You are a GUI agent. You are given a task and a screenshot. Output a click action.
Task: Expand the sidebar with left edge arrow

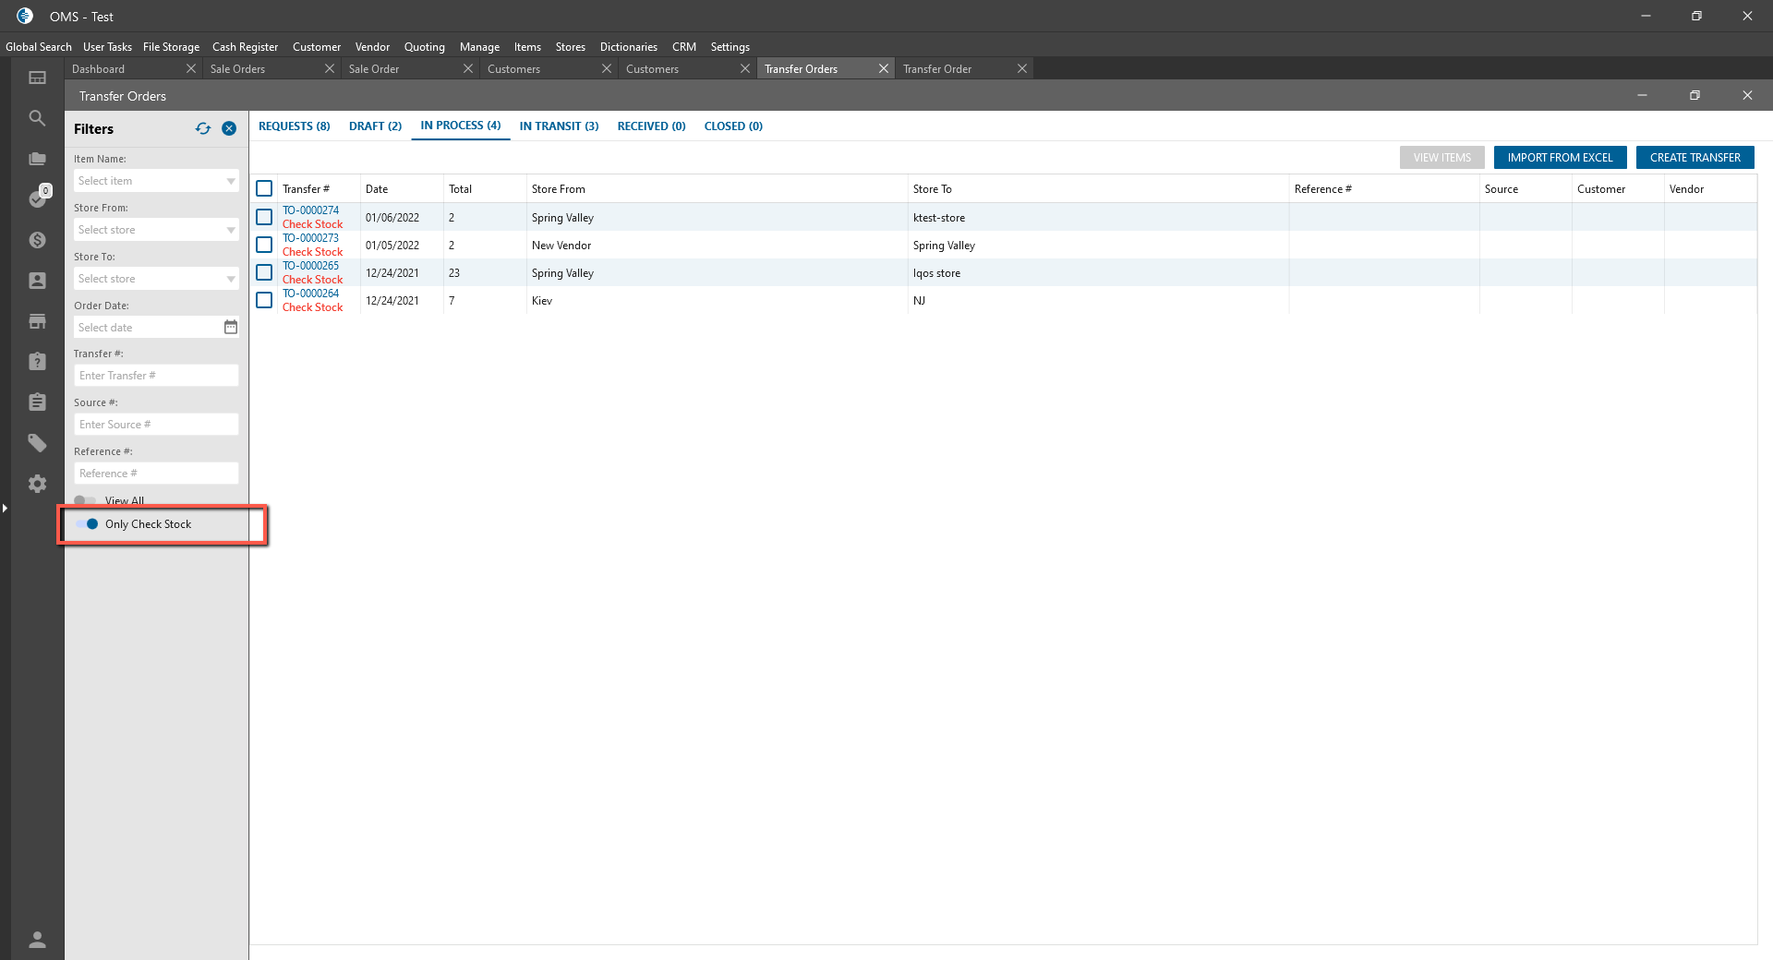(5, 508)
